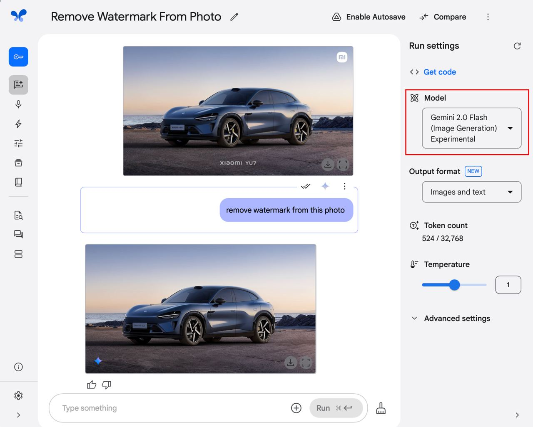Click the plus icon to insert media

point(296,408)
